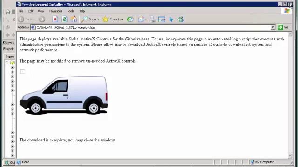Click the green Refresh icon
The height and width of the screenshot is (167, 298).
tap(64, 19)
